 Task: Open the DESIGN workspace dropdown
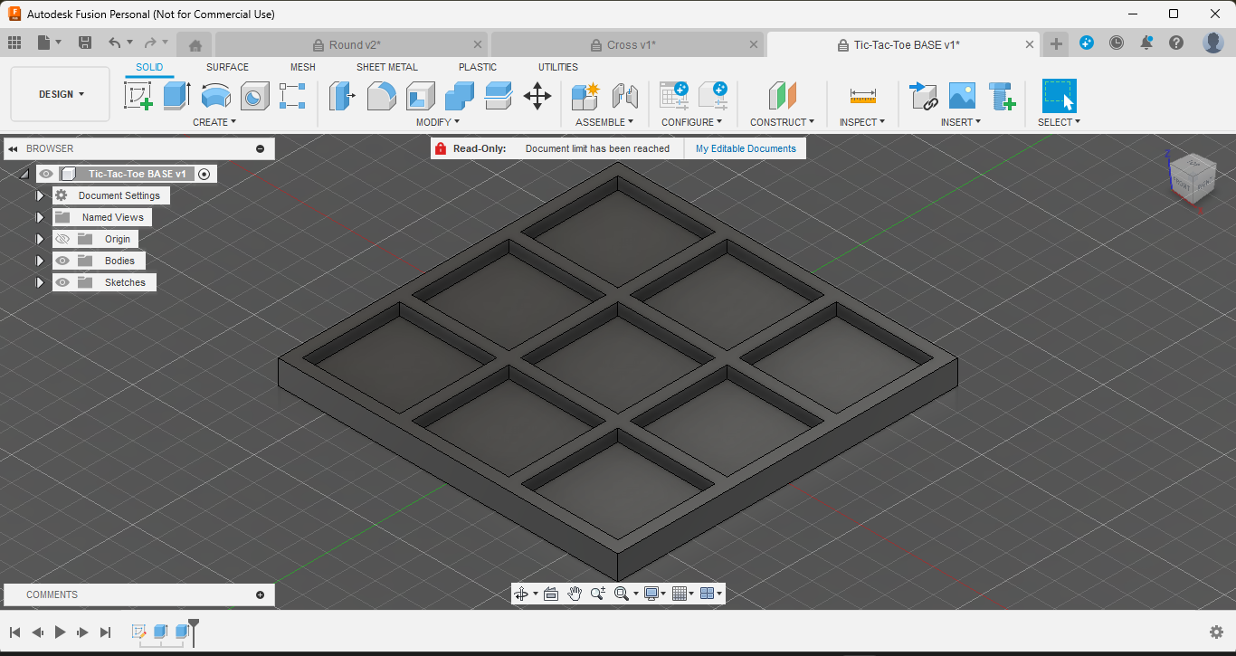pos(61,94)
